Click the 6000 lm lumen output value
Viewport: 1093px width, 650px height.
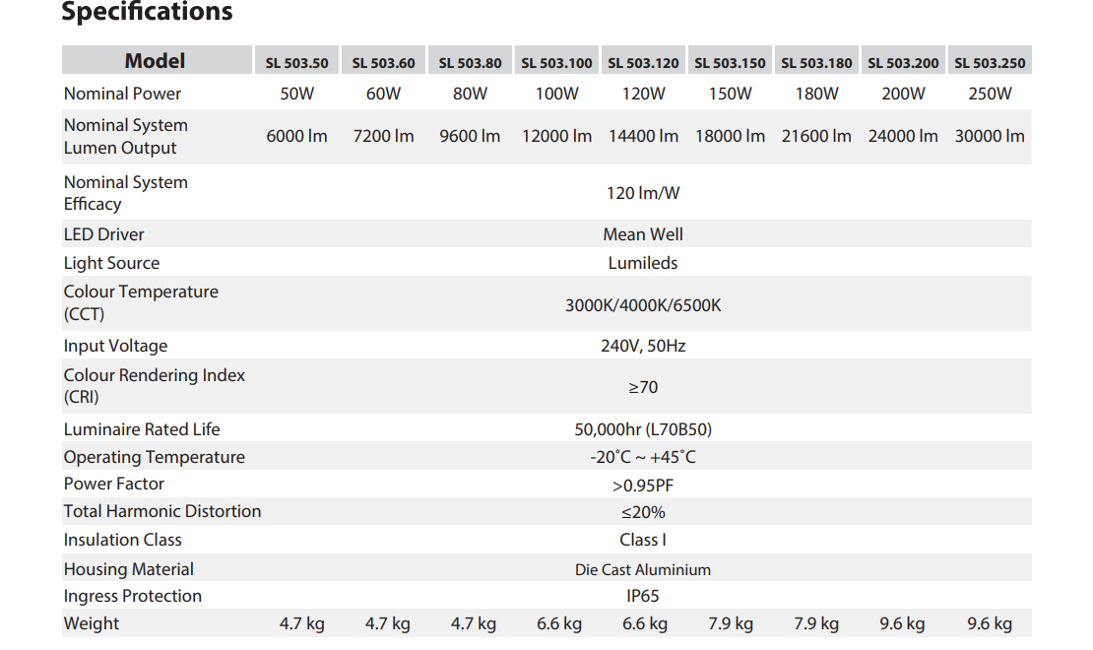[296, 136]
